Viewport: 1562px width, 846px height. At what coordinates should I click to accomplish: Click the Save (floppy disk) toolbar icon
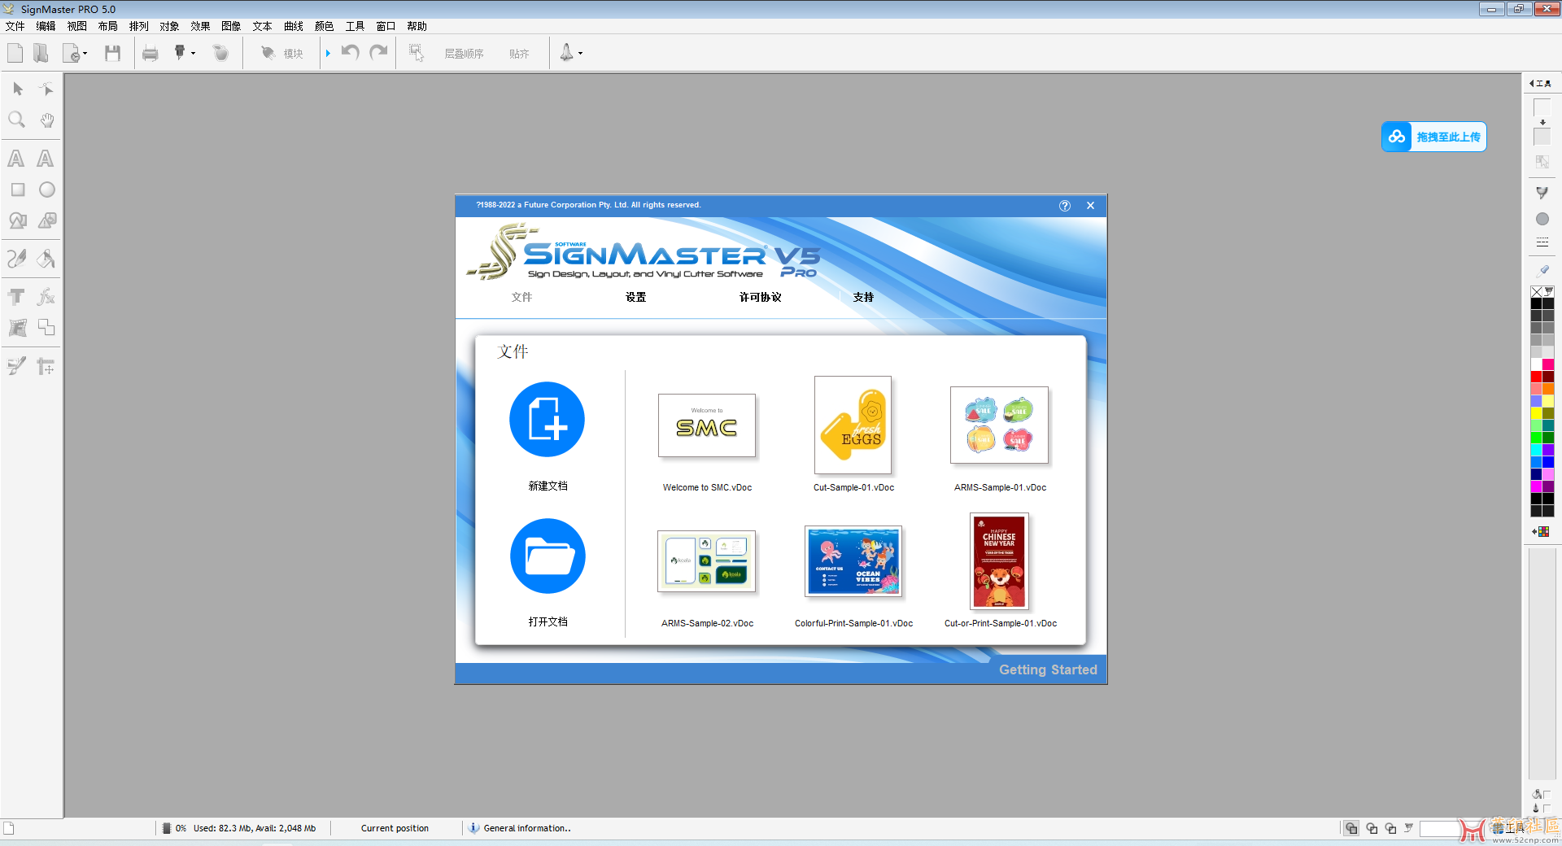click(x=112, y=54)
